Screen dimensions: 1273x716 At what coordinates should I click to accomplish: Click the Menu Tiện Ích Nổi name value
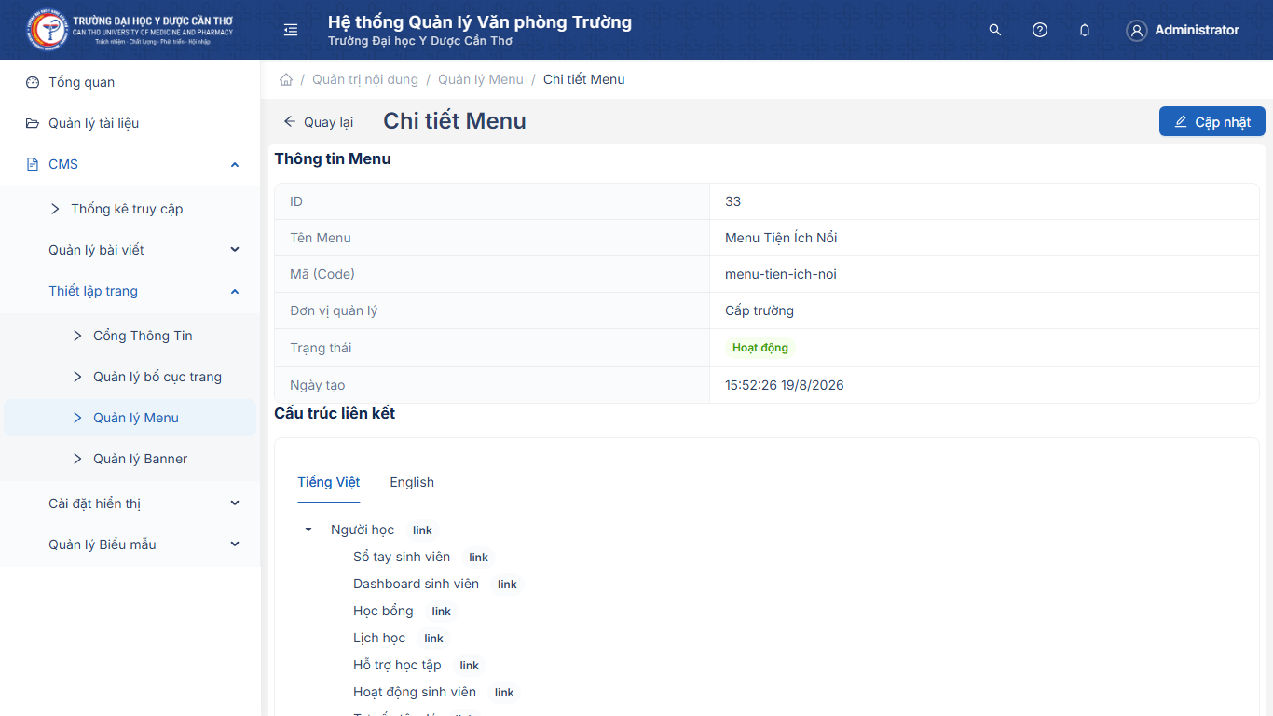tap(781, 238)
